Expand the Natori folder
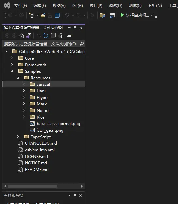Image resolution: width=178 pixels, height=204 pixels. [24, 110]
